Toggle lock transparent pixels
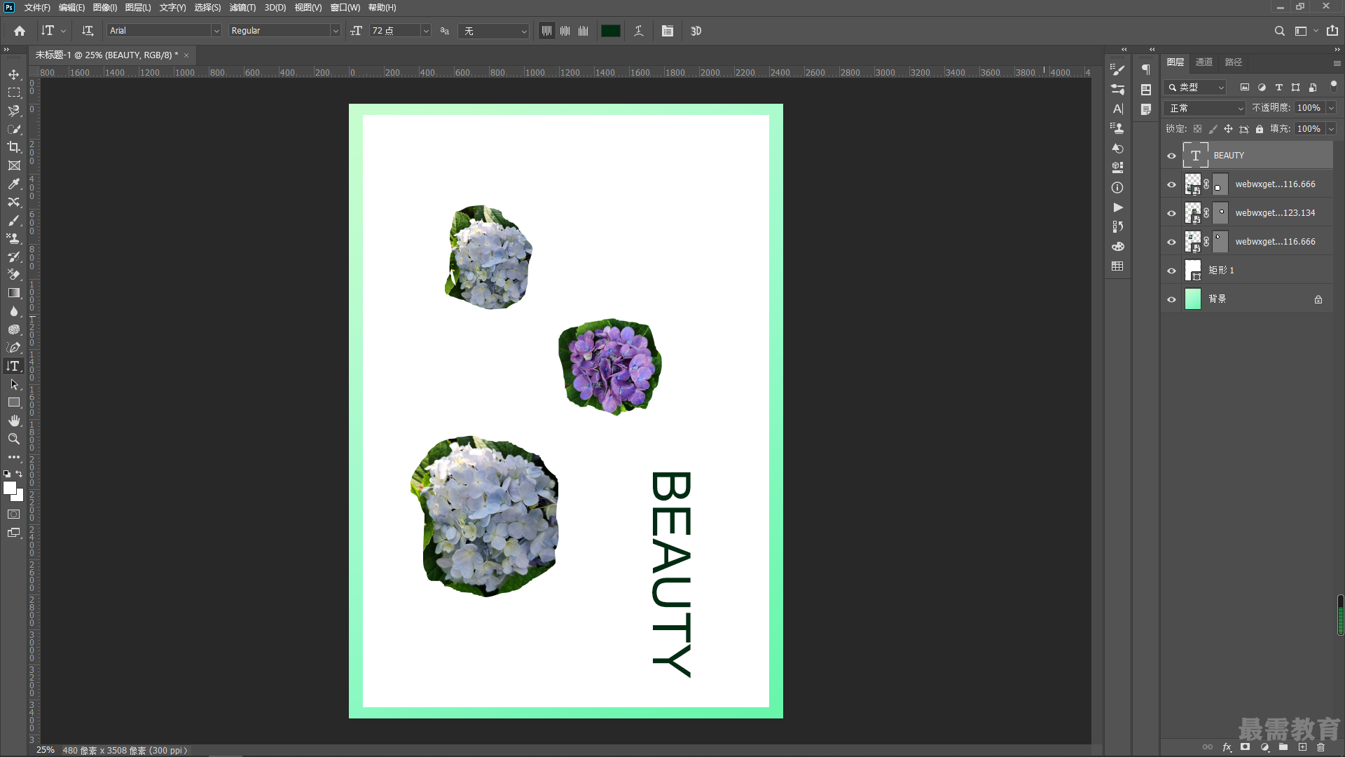Viewport: 1345px width, 757px height. click(1197, 129)
